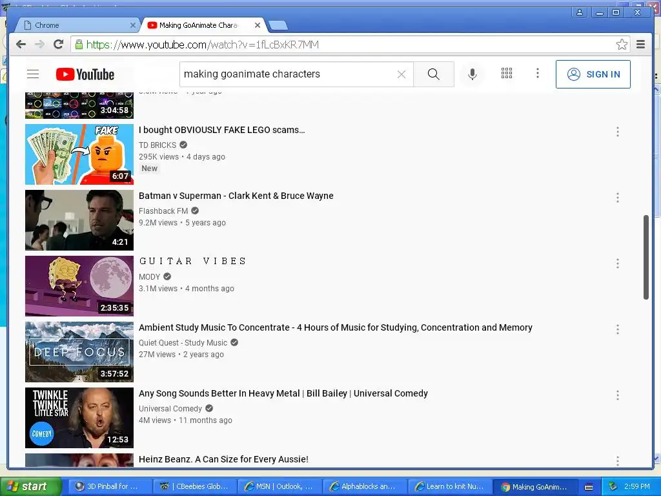Open the YouTube guide hamburger menu
Image resolution: width=661 pixels, height=496 pixels.
33,74
